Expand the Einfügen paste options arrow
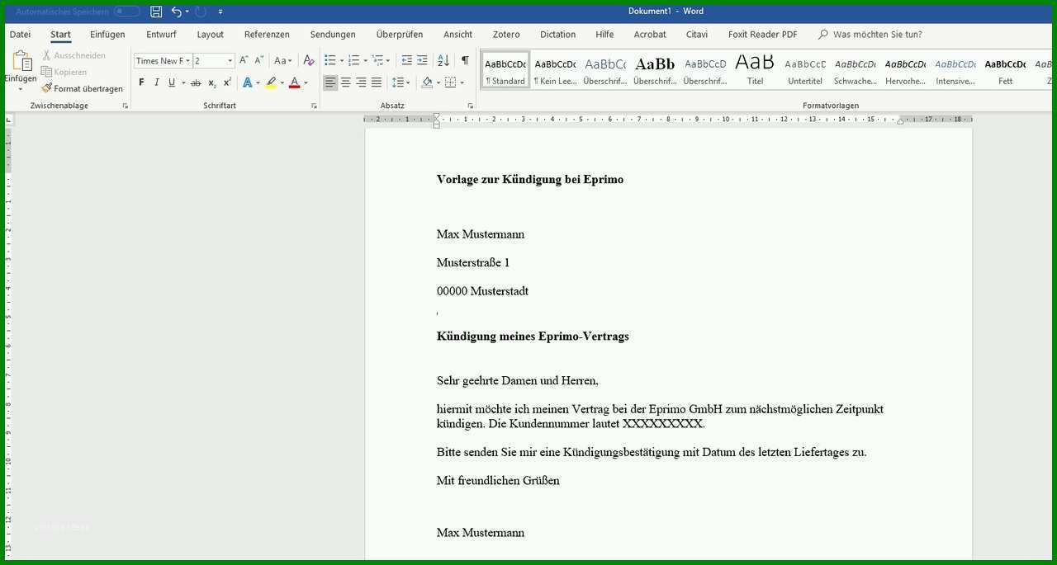 (21, 88)
